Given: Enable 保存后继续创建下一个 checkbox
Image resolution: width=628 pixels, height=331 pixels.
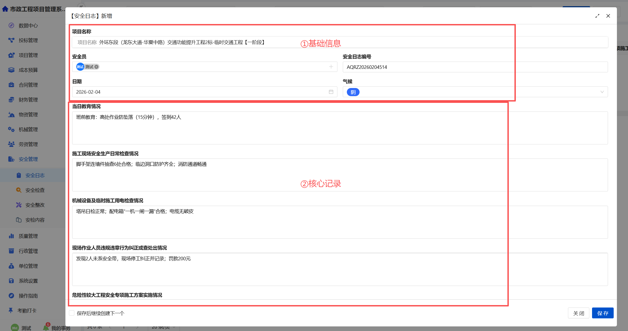Looking at the screenshot, I should coord(72,313).
